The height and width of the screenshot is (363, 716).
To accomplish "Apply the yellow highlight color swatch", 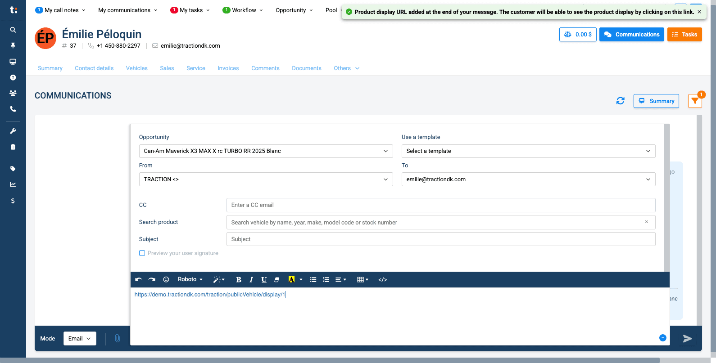I will (291, 280).
